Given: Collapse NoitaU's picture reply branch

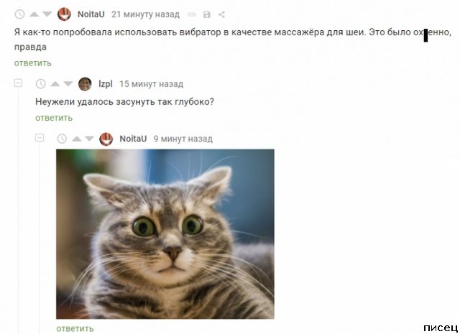Looking at the screenshot, I should (x=40, y=138).
